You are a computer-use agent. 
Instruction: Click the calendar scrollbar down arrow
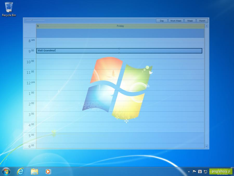click(206, 146)
